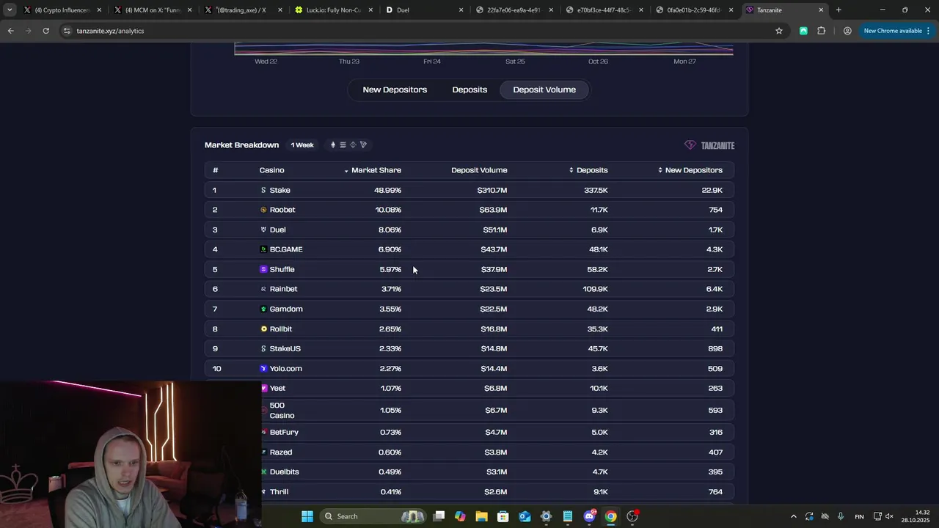Screen dimensions: 939x528
Task: Switch to the Luck.io tab
Action: [x=334, y=10]
